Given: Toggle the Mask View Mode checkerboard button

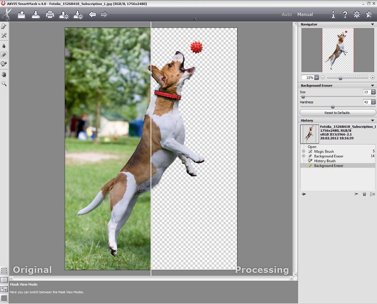Looking at the screenshot, I should click(4, 270).
